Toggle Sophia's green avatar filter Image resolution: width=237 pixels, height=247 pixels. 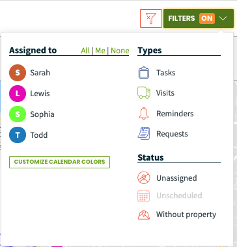tap(18, 114)
